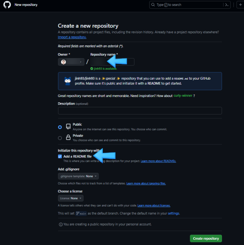Click the Public repository icon
The width and height of the screenshot is (244, 245).
[x=68, y=127]
